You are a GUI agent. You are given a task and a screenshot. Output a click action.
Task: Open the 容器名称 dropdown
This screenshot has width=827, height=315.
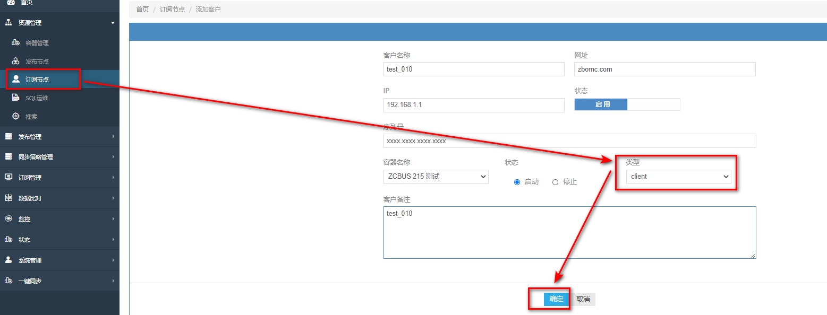[436, 177]
